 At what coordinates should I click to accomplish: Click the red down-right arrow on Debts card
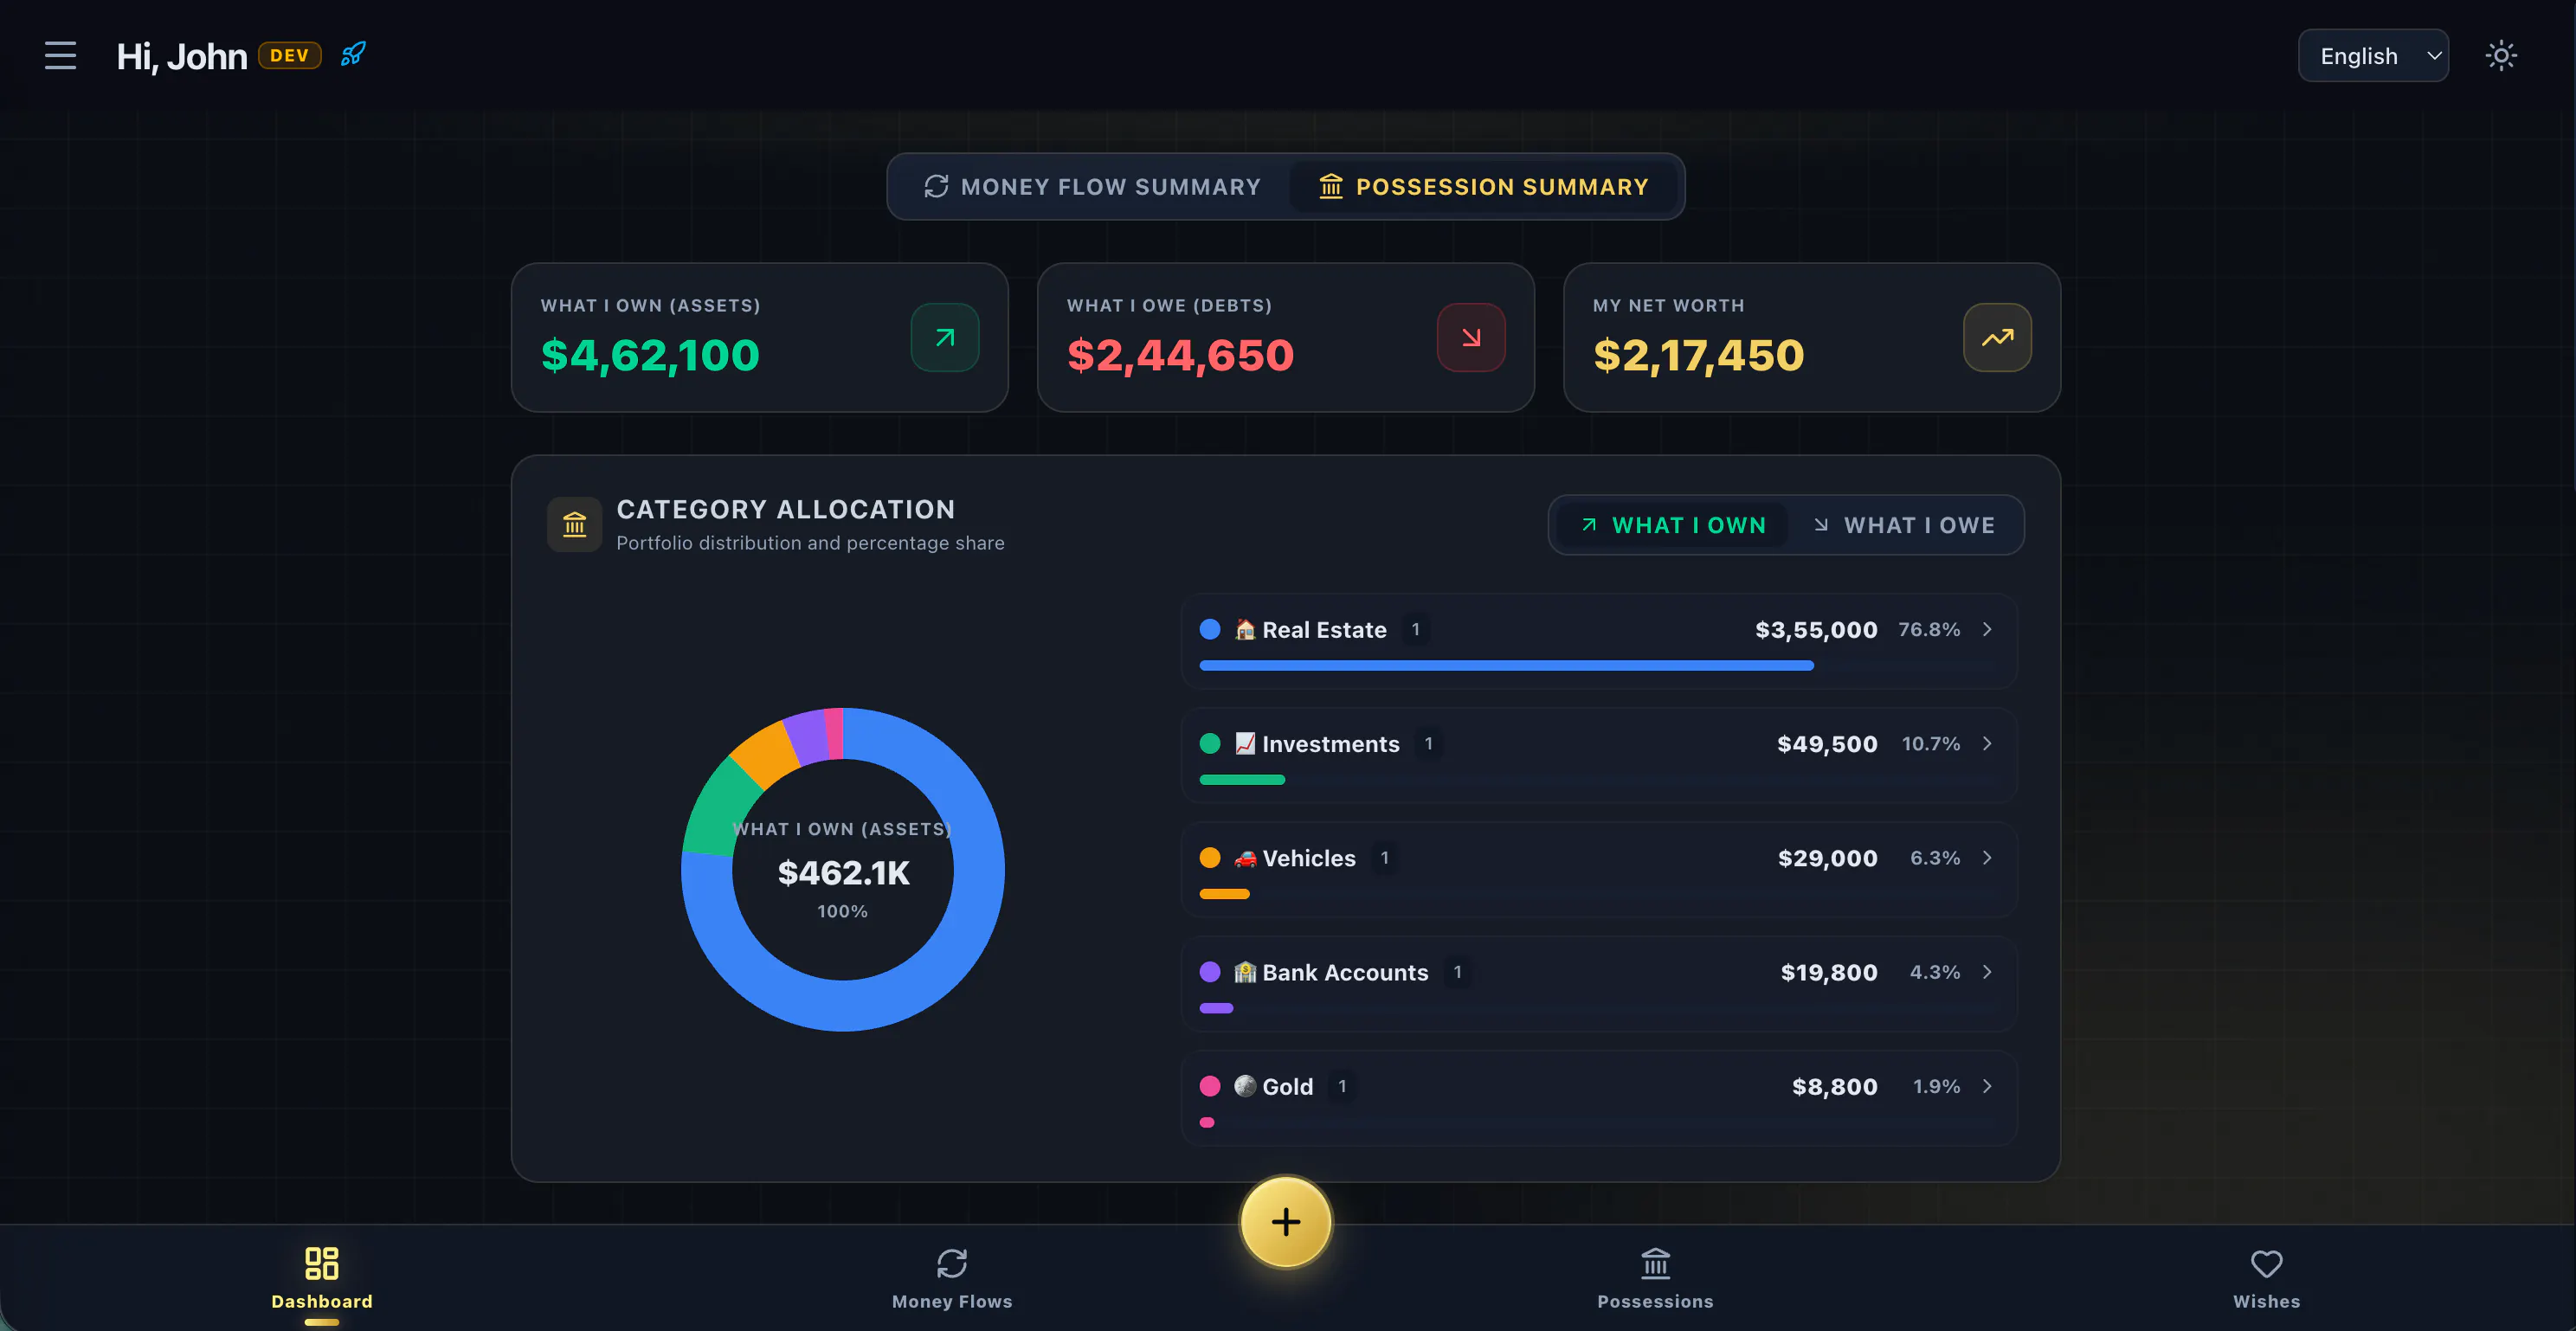pos(1470,337)
